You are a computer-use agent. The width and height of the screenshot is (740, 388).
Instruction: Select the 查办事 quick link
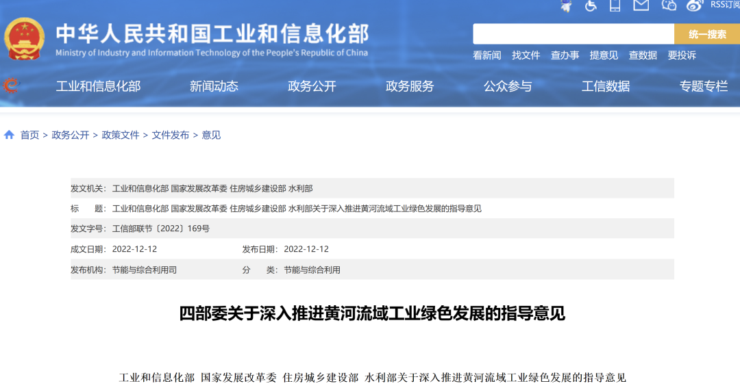[565, 55]
